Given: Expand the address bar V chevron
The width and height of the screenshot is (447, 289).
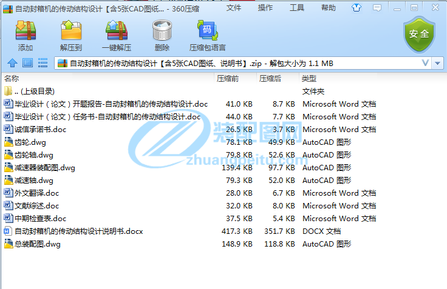Looking at the screenshot, I should (x=425, y=63).
